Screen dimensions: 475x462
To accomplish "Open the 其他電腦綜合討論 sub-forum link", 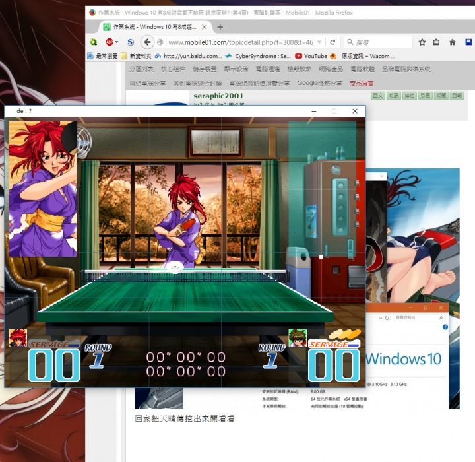I will point(197,83).
